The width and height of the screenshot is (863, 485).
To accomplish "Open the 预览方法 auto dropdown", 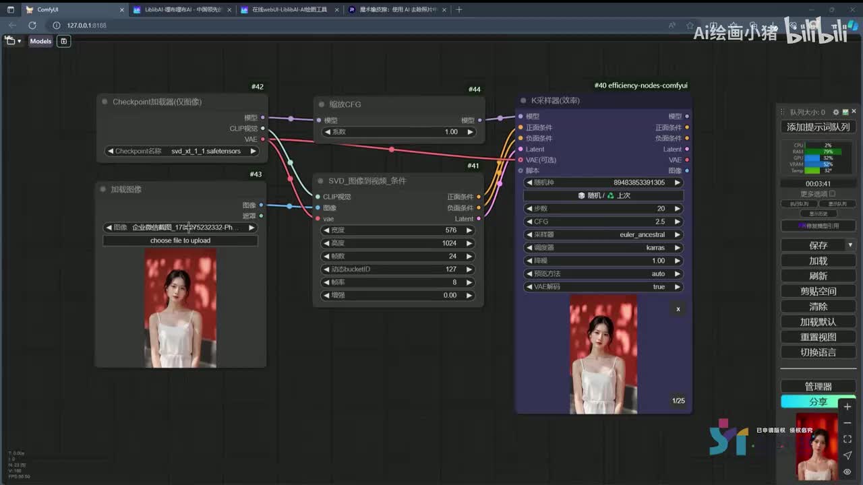I will [603, 274].
